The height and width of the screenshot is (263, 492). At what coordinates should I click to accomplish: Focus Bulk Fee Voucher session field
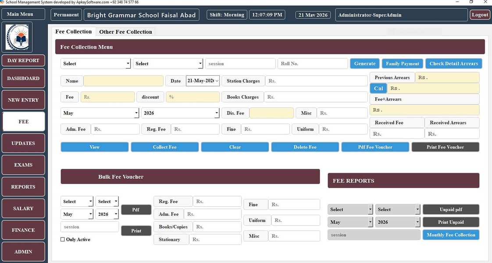tap(90, 227)
